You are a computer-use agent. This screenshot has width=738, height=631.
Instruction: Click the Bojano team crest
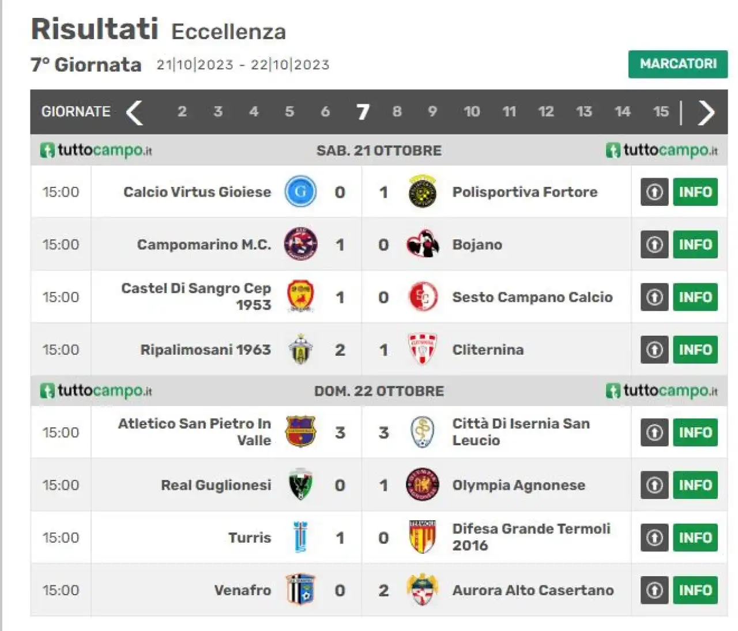pos(423,245)
